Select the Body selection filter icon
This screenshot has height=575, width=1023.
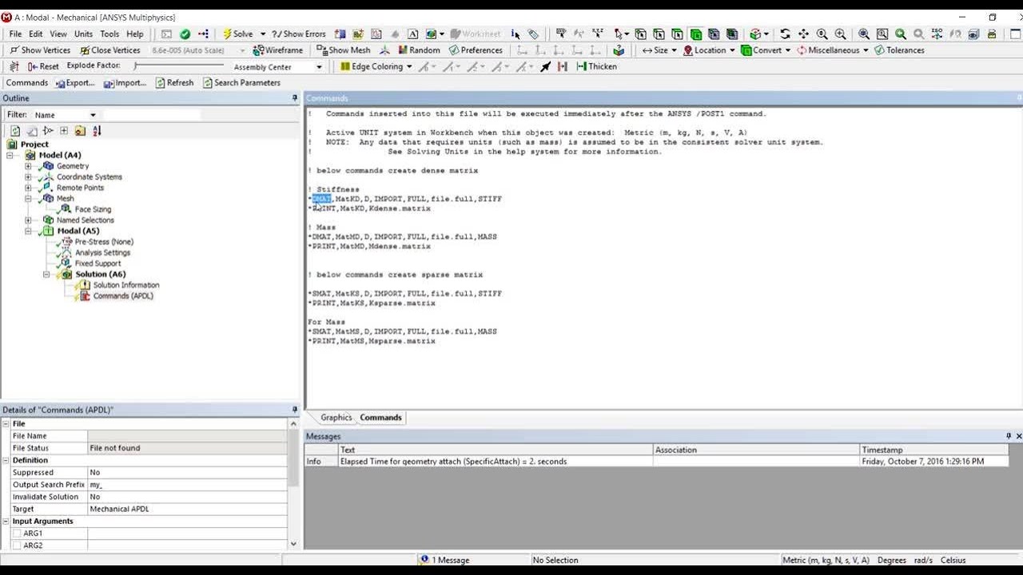[x=695, y=34]
